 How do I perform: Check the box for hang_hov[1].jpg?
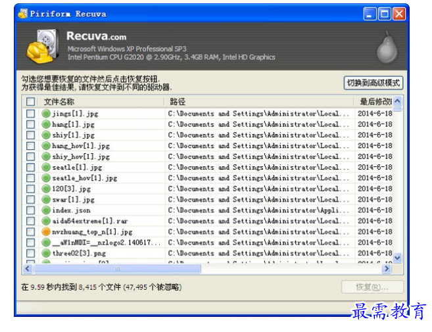(31, 146)
